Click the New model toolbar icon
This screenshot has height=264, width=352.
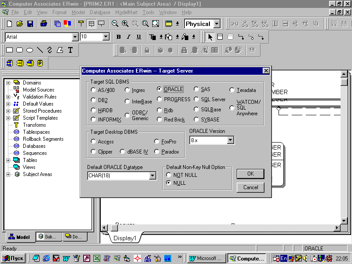[x=9, y=24]
